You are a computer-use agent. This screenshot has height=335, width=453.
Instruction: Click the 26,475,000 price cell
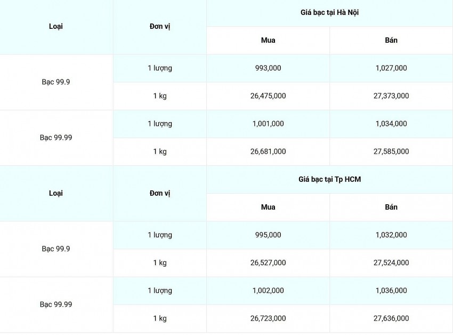268,96
